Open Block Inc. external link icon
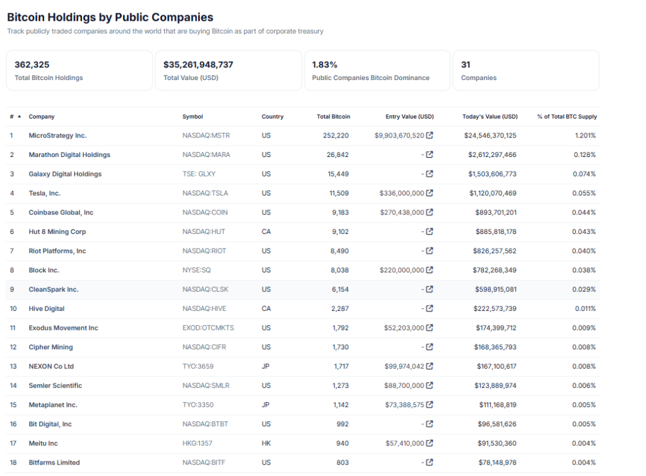Image resolution: width=646 pixels, height=476 pixels. coord(430,270)
